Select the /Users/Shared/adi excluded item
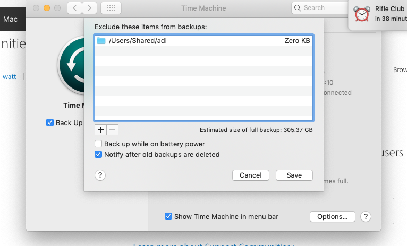The height and width of the screenshot is (246, 407). click(x=204, y=41)
